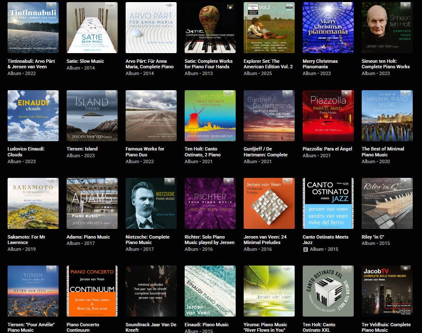
Task: Click 'Album • 2019' under Sakamoto: For Mr Lawrence
Action: pyautogui.click(x=22, y=249)
